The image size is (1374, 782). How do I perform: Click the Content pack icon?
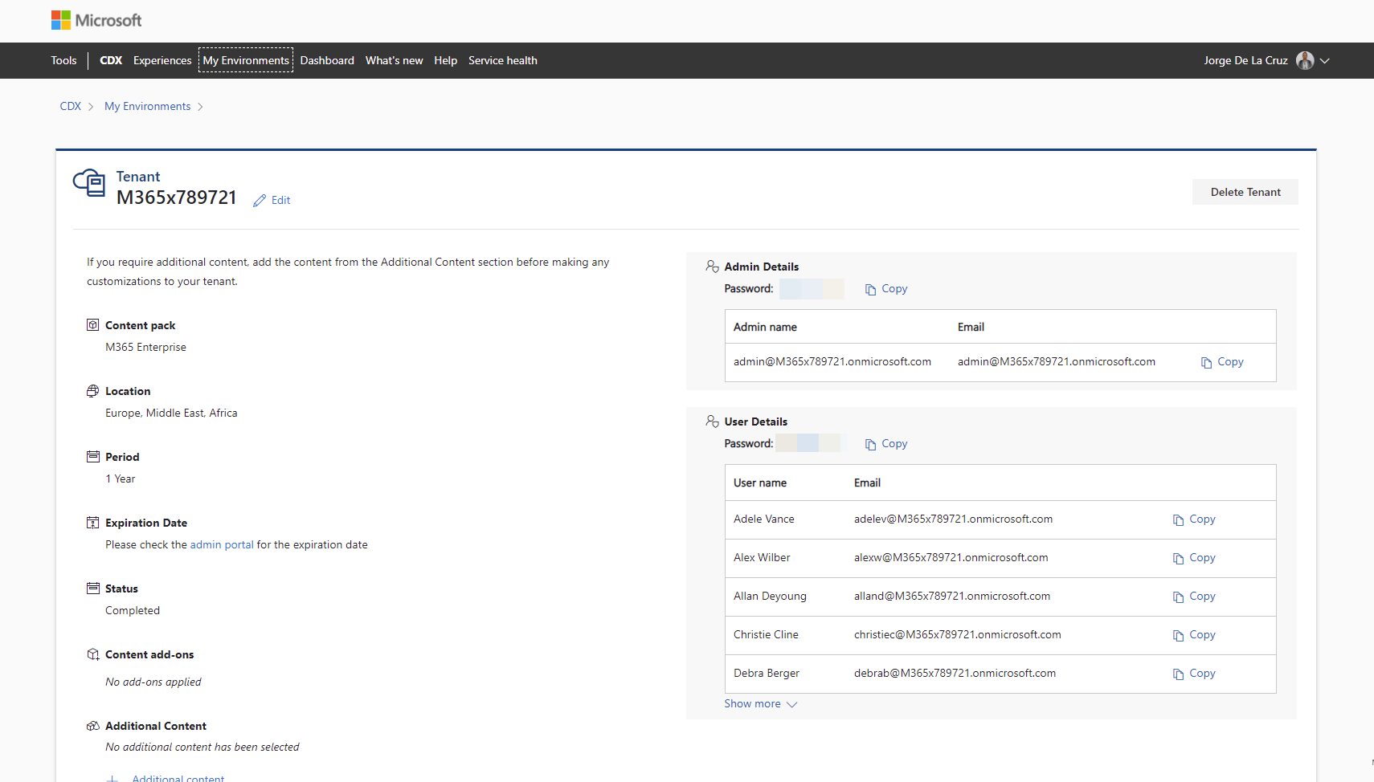click(93, 325)
